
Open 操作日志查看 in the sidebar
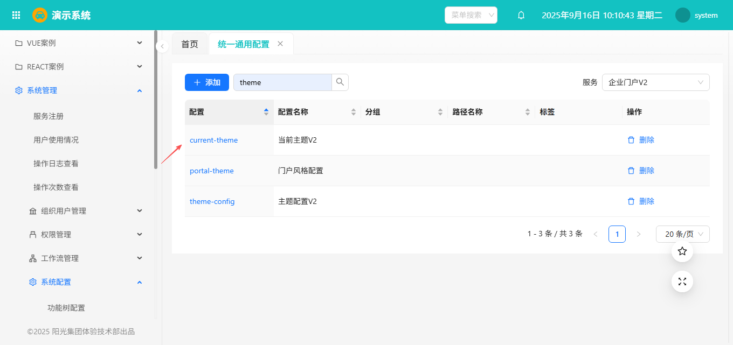56,164
